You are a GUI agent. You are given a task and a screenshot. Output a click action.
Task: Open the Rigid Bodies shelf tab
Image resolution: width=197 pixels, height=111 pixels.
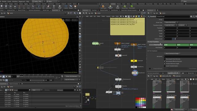coord(134,4)
